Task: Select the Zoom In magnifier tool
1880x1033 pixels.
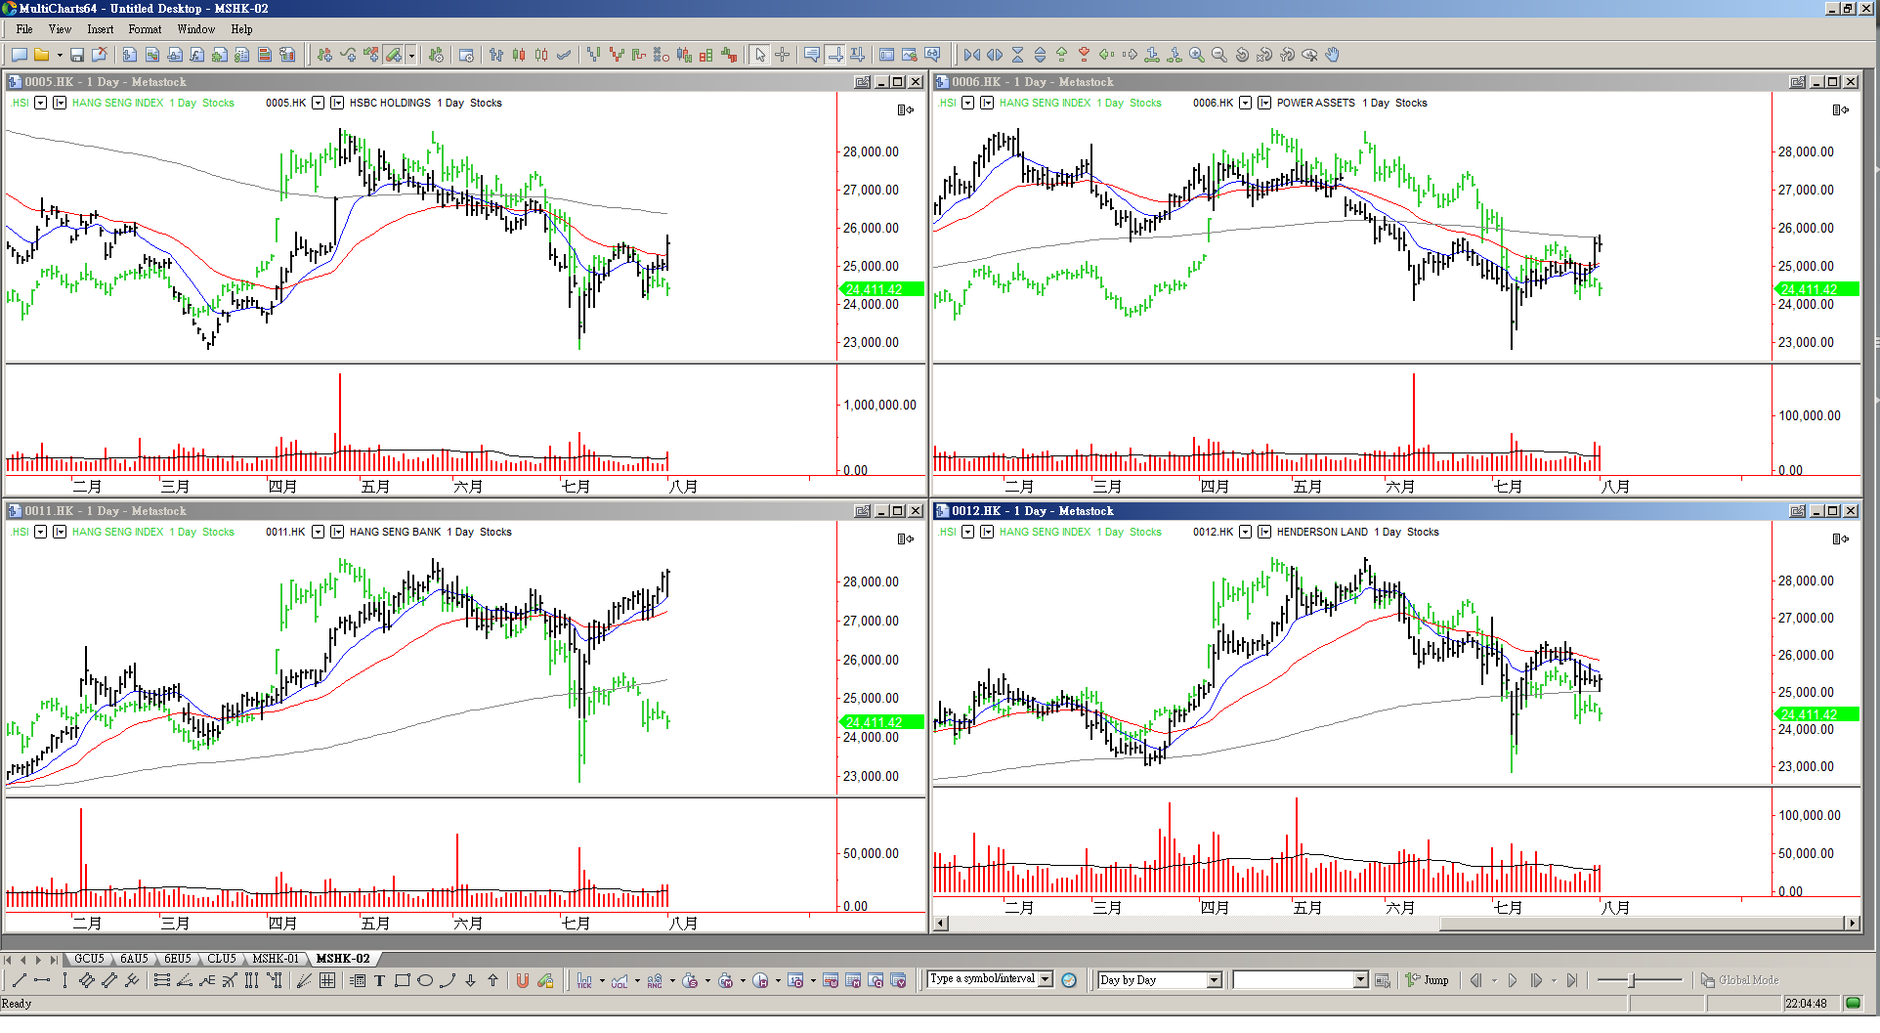Action: pos(1196,55)
